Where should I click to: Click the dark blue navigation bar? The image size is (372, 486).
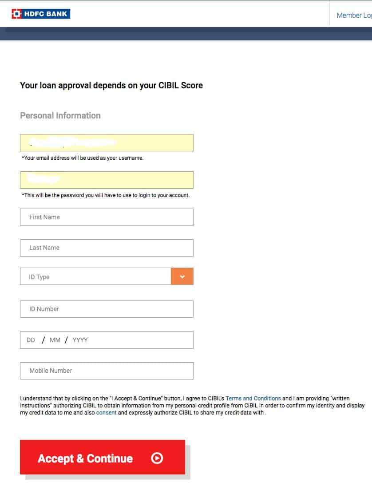click(x=186, y=34)
